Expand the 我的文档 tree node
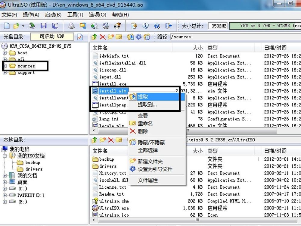The image size is (301, 226). tap(5, 175)
